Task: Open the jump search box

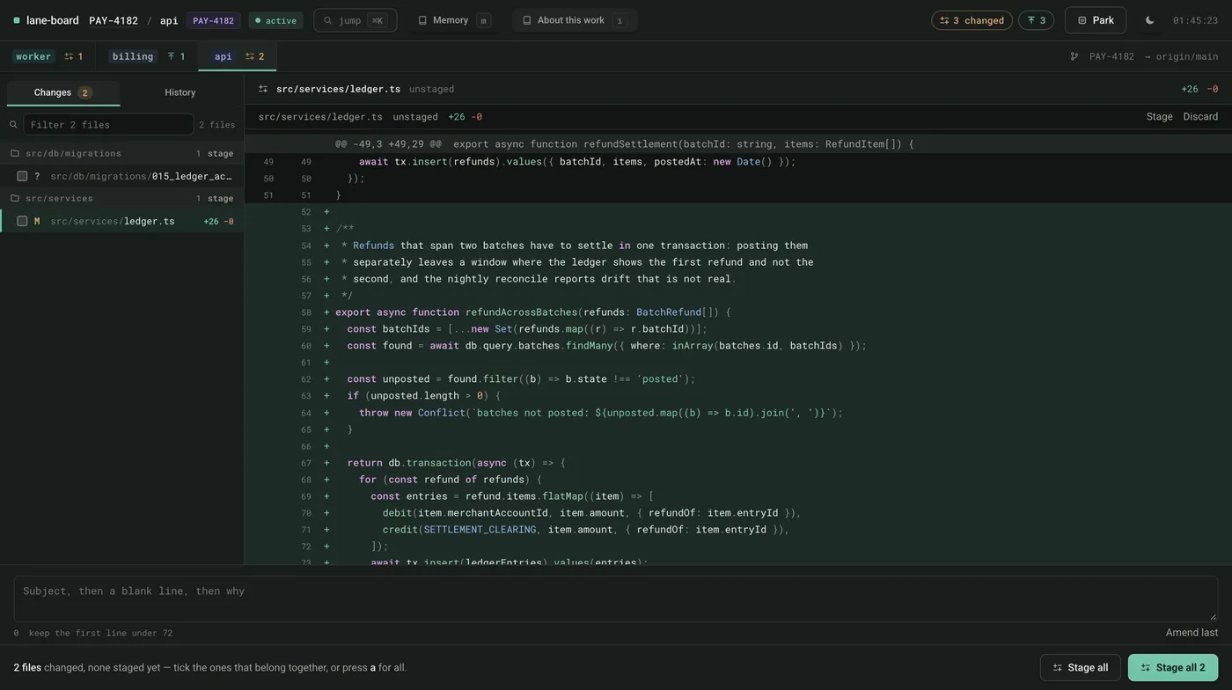Action: tap(355, 20)
